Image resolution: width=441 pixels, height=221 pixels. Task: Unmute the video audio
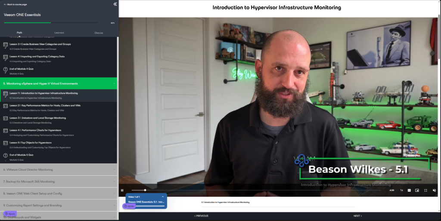tap(434, 190)
